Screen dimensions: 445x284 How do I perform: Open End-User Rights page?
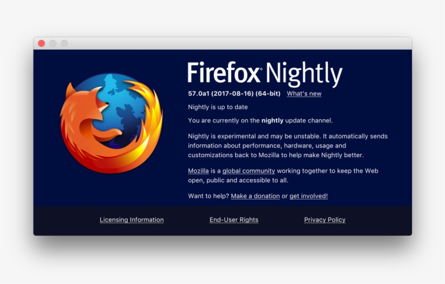pyautogui.click(x=234, y=220)
